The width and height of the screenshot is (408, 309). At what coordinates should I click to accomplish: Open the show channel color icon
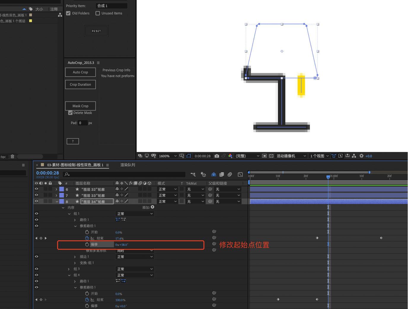230,156
